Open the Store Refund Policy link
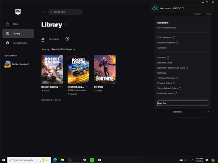The width and height of the screenshot is (218, 163). click(169, 88)
